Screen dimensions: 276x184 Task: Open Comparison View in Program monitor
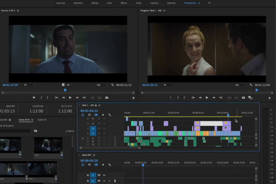point(250,98)
